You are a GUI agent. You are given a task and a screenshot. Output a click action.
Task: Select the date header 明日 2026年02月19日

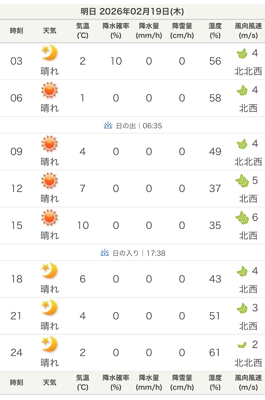point(132,12)
